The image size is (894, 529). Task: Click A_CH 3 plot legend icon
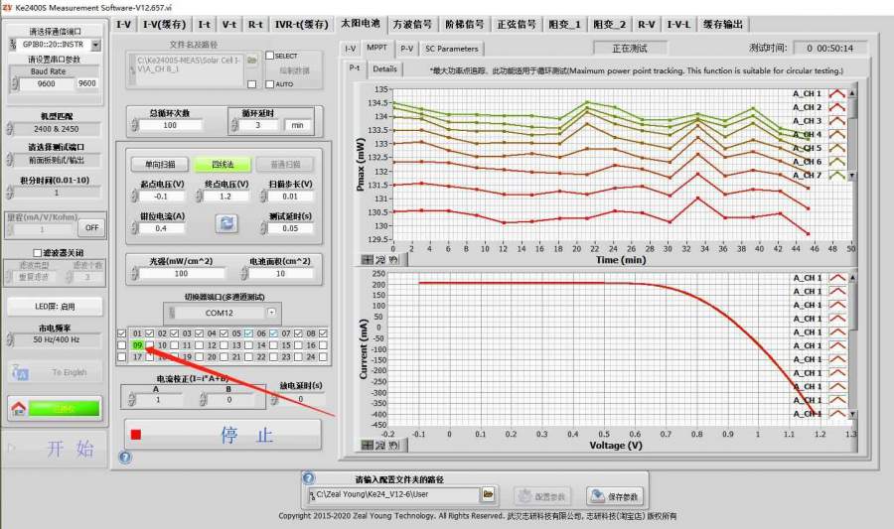pos(837,121)
